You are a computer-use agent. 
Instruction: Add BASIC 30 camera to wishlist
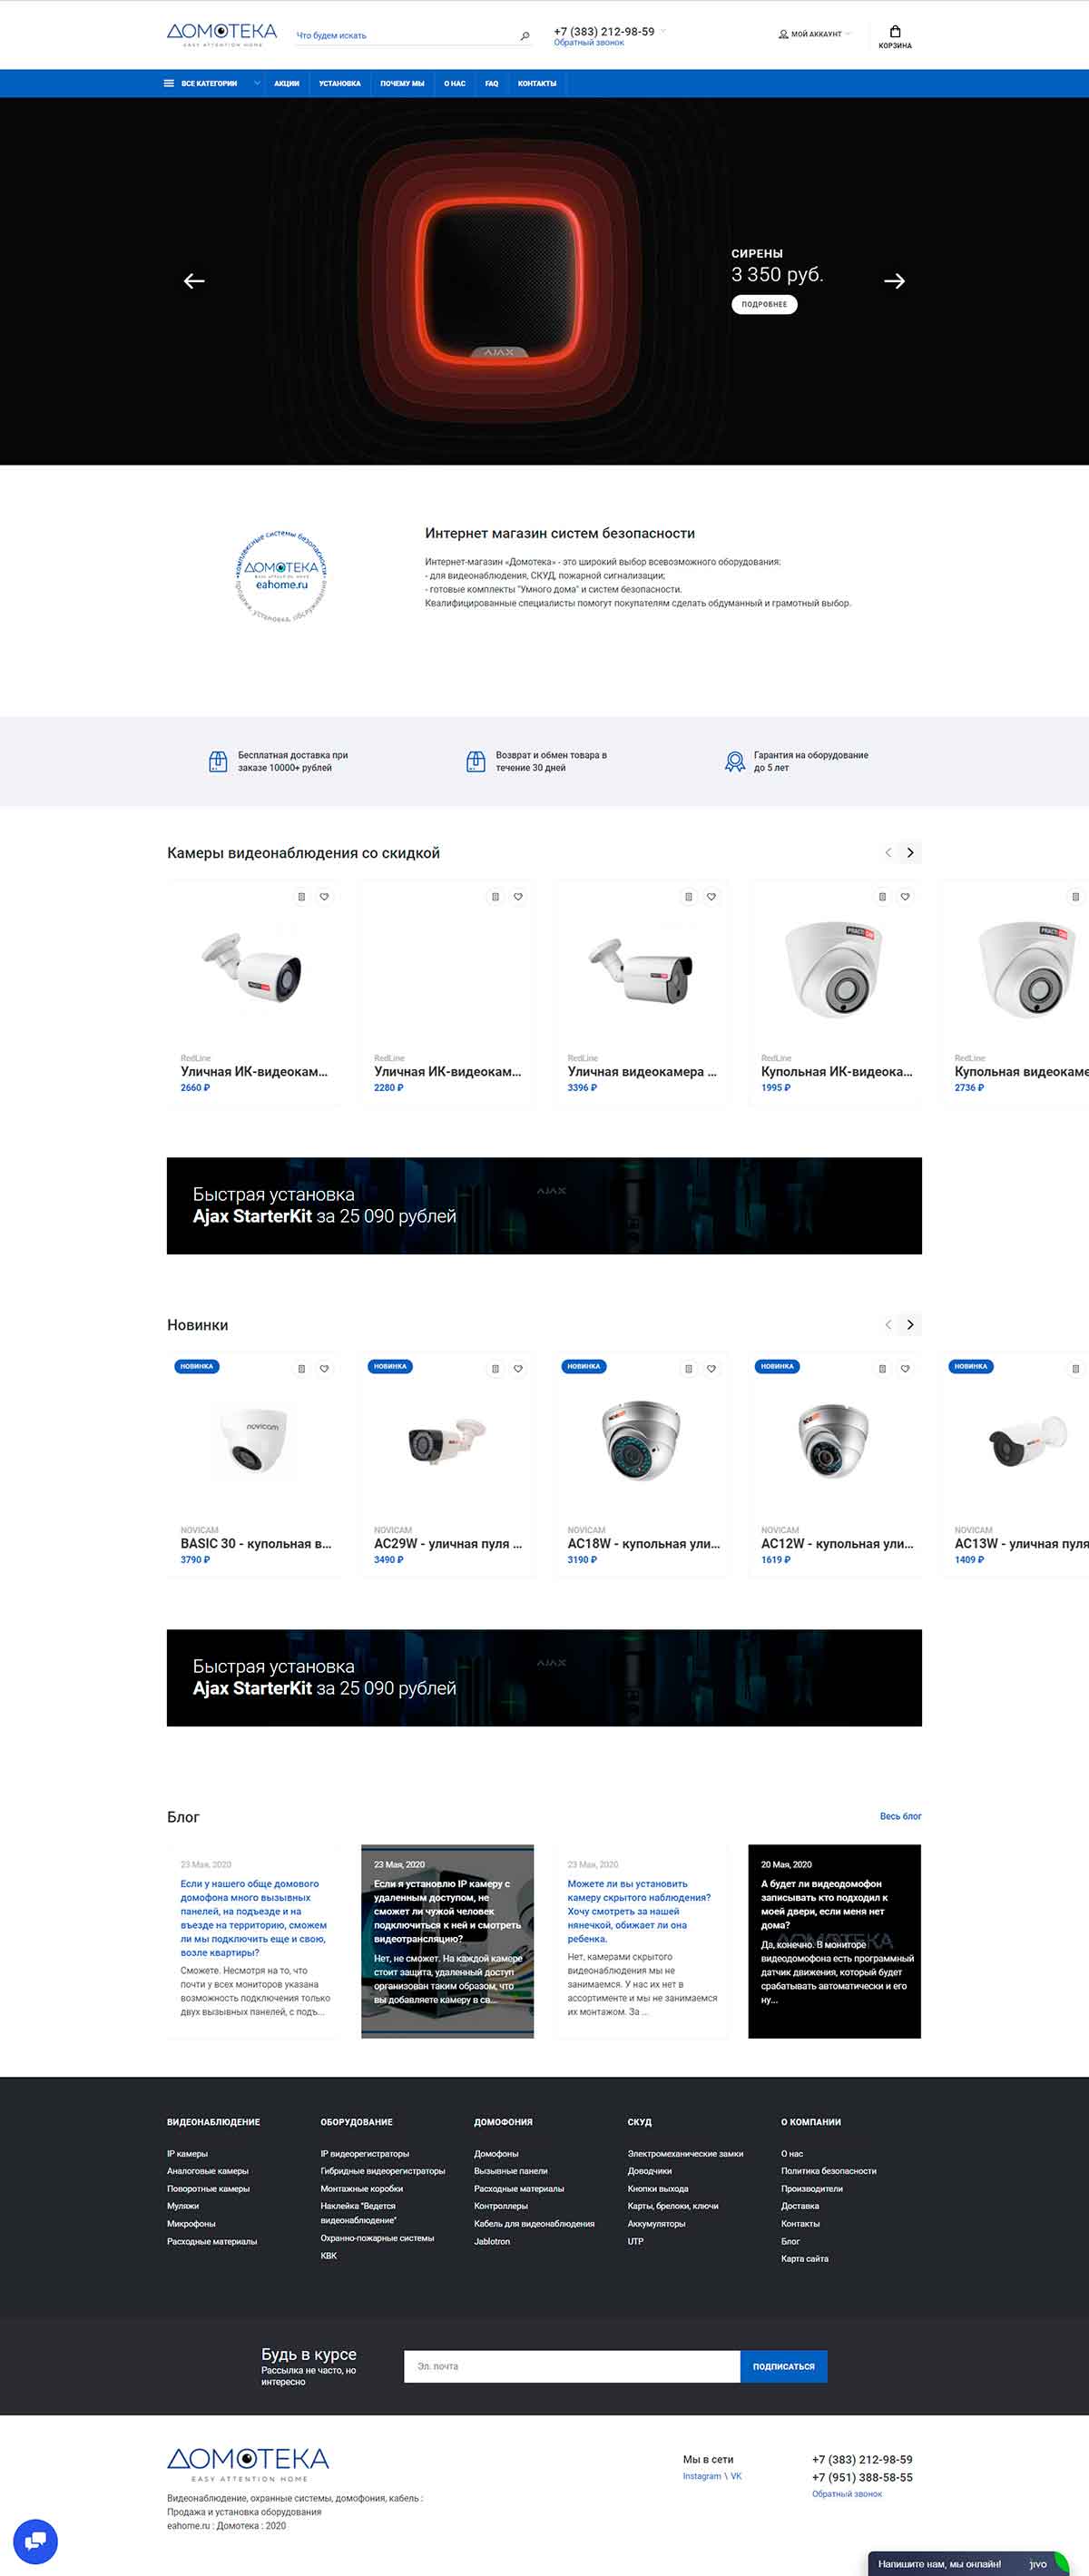tap(324, 1369)
